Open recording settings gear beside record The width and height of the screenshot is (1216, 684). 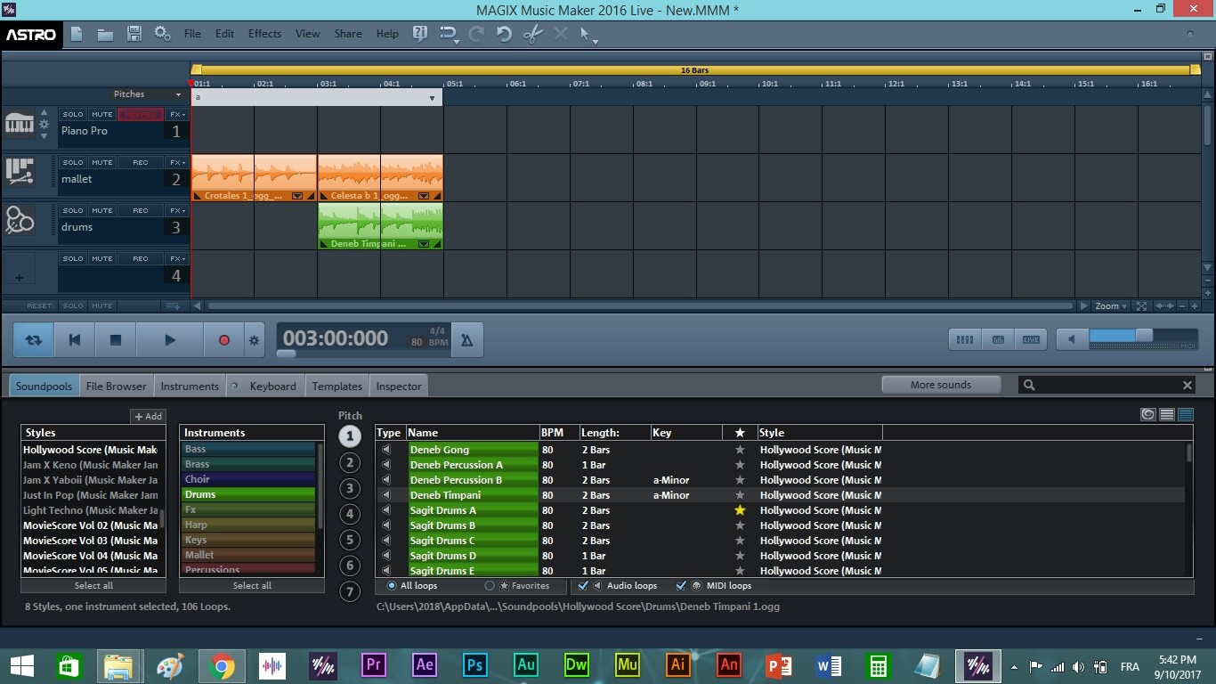pyautogui.click(x=255, y=339)
